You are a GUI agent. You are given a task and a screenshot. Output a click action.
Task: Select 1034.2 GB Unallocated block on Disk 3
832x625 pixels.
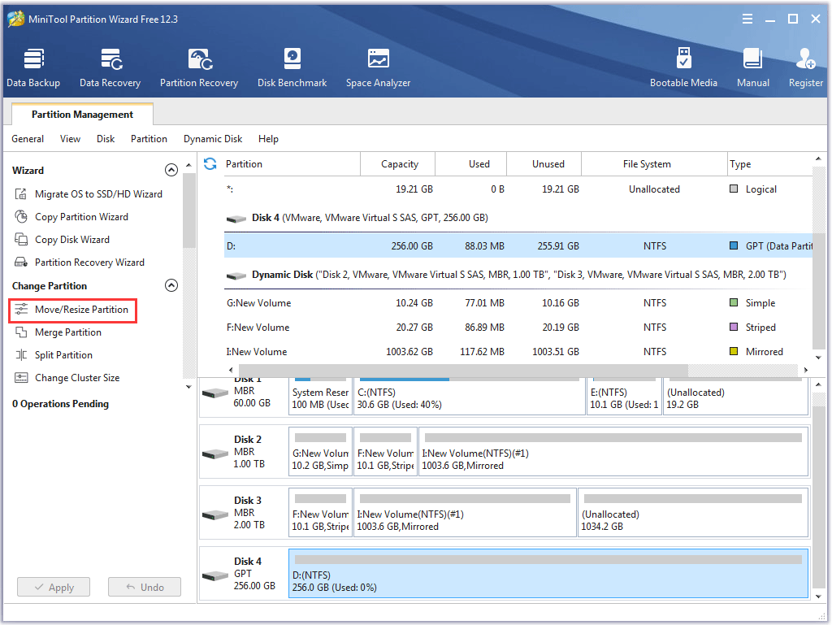tap(693, 513)
